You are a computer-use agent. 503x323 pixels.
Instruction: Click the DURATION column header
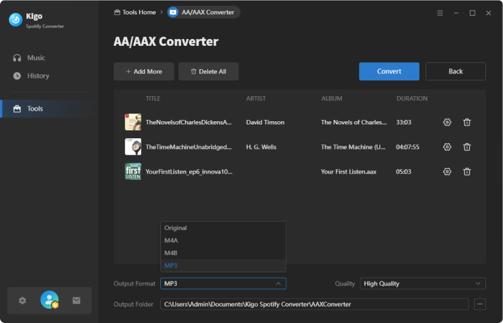(x=412, y=99)
